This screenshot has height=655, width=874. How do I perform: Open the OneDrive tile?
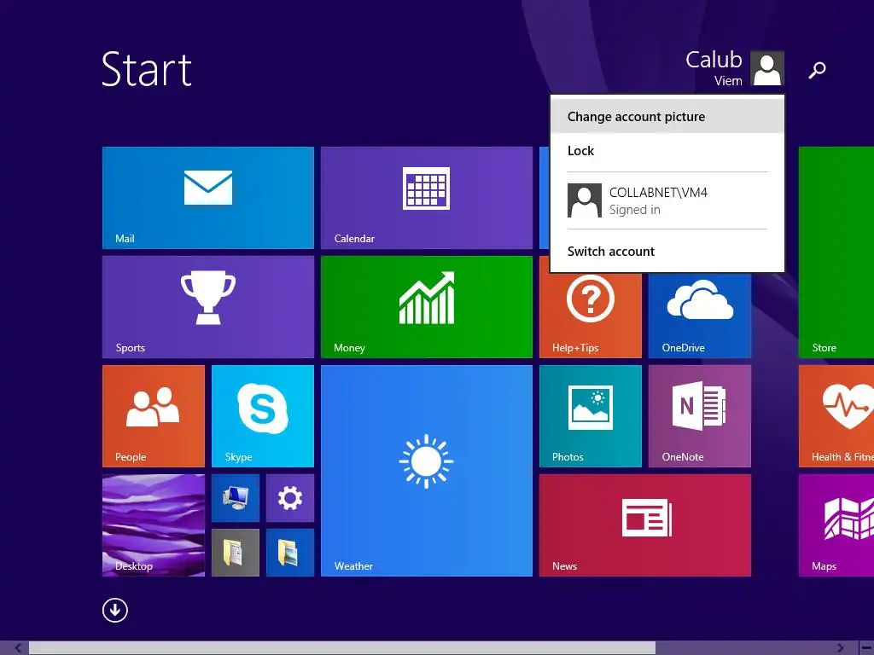click(700, 316)
